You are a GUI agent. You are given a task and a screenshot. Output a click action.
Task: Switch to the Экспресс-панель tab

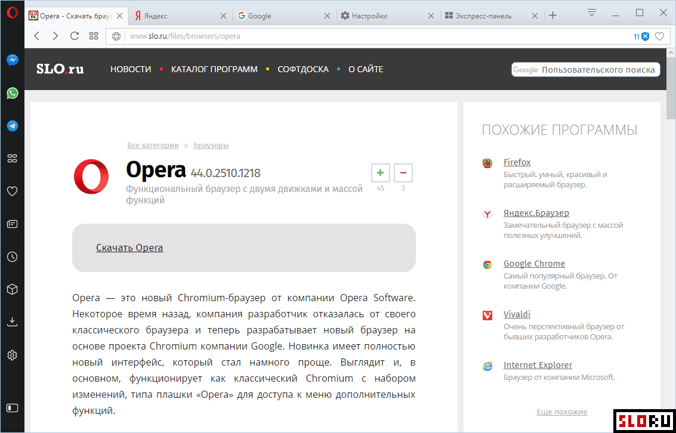click(x=492, y=16)
